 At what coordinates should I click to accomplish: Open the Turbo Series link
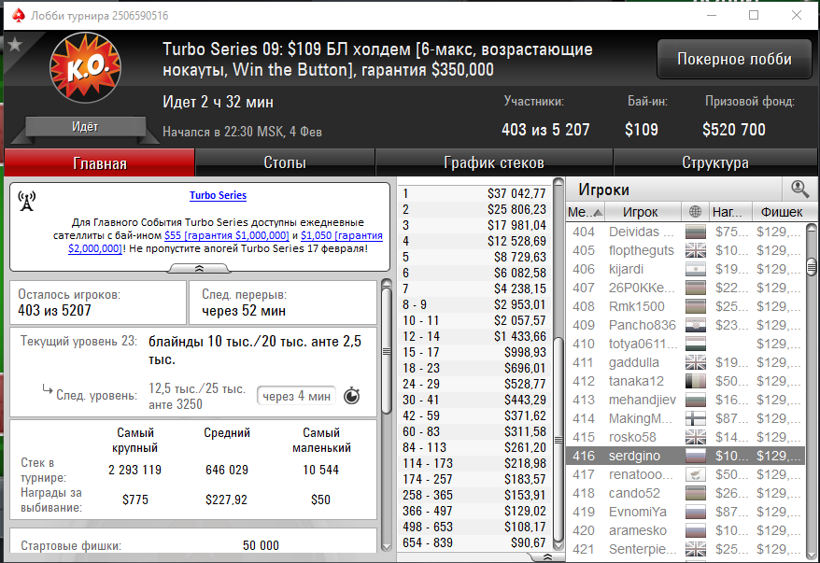click(218, 195)
